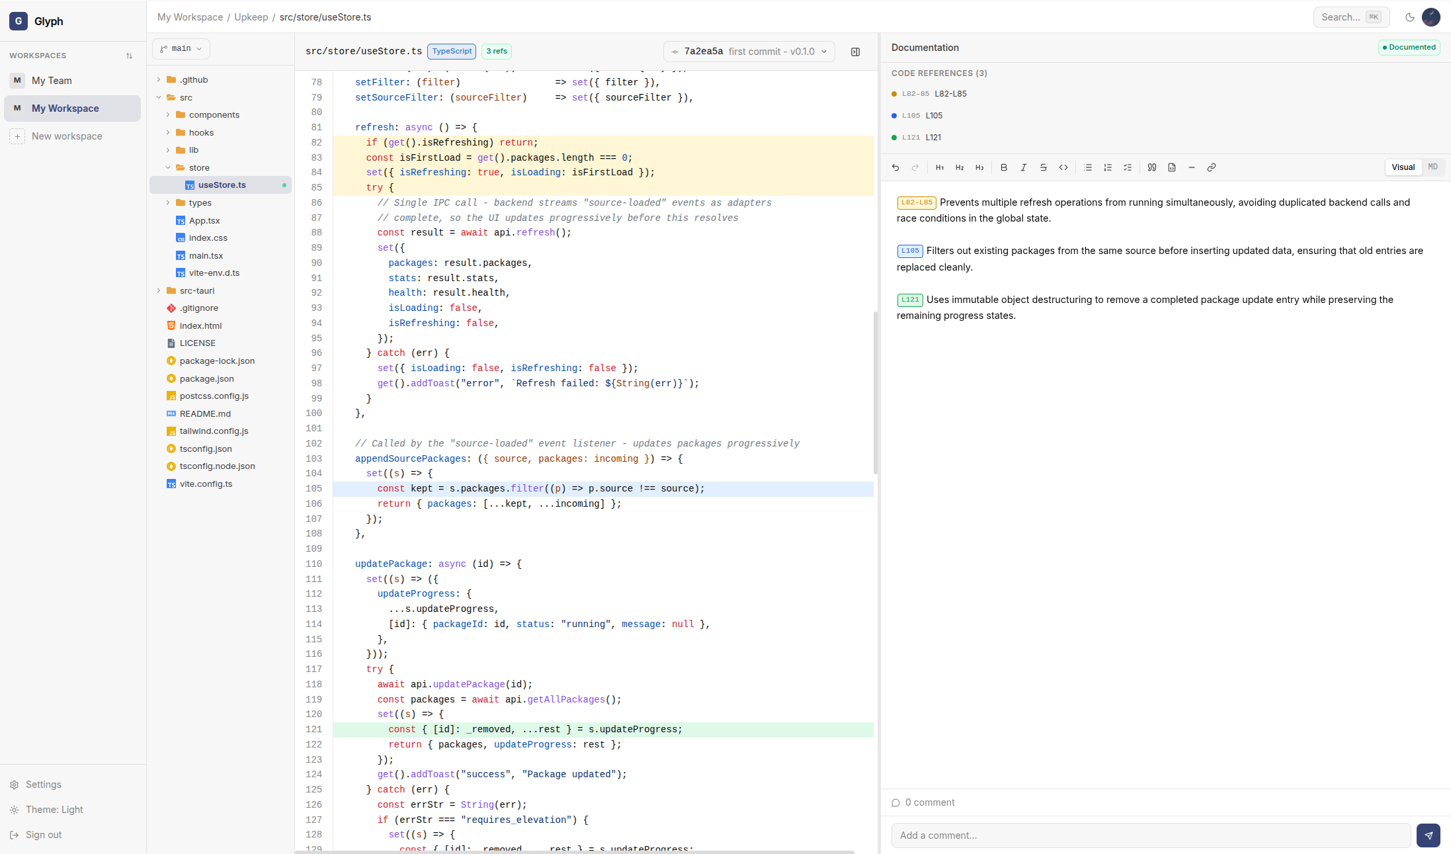This screenshot has width=1451, height=854.
Task: Open the commit 7a2ea5a version dropdown
Action: (749, 52)
